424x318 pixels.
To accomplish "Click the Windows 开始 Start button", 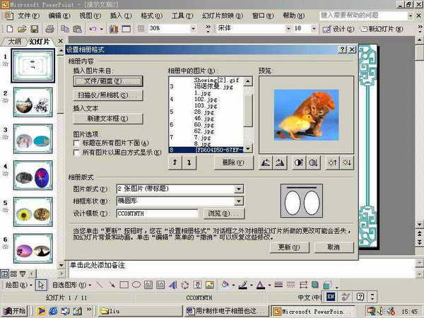I will pyautogui.click(x=14, y=310).
